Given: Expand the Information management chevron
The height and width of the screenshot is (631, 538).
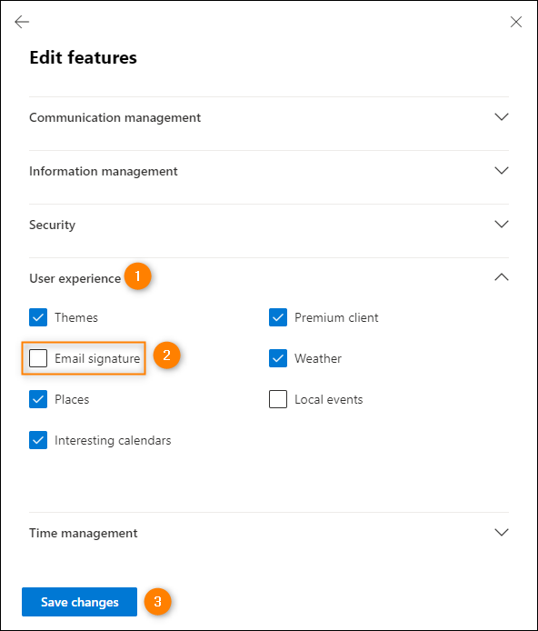Looking at the screenshot, I should [502, 171].
